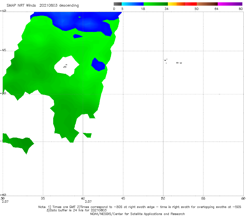246x216 pixels.
Task: Click the latitude axis label '-60'
Action: click(3, 195)
